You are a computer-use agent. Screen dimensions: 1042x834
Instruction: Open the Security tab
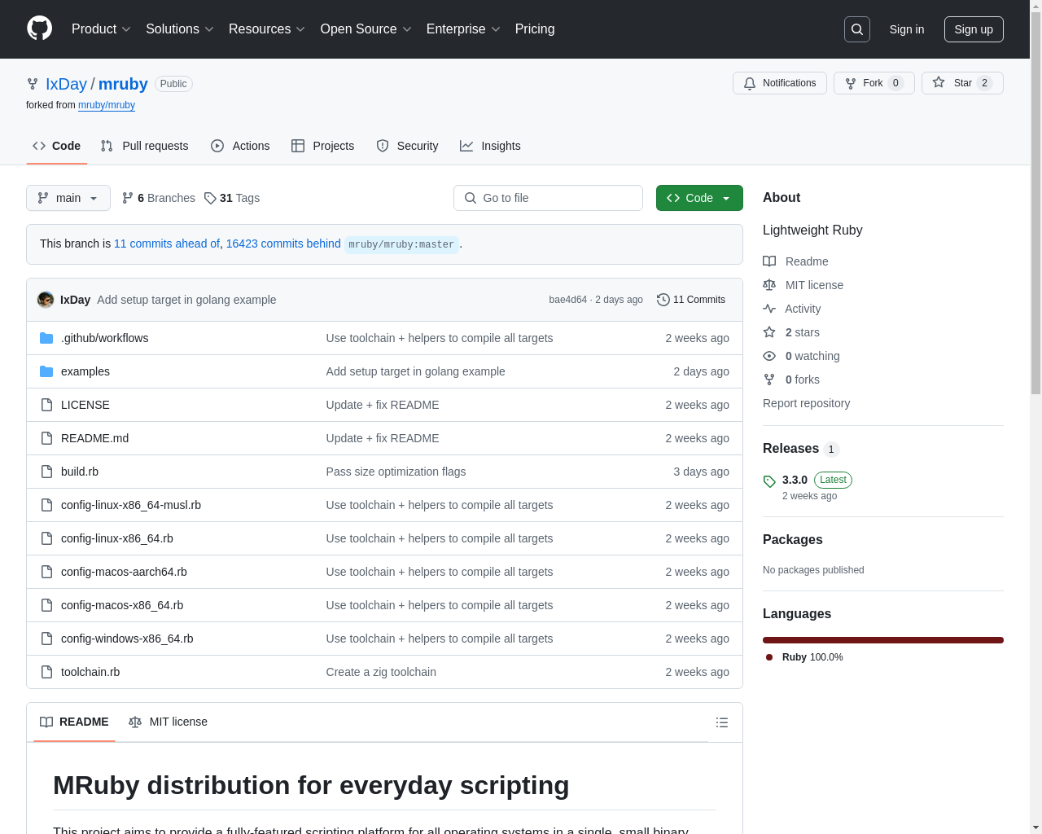(x=407, y=146)
